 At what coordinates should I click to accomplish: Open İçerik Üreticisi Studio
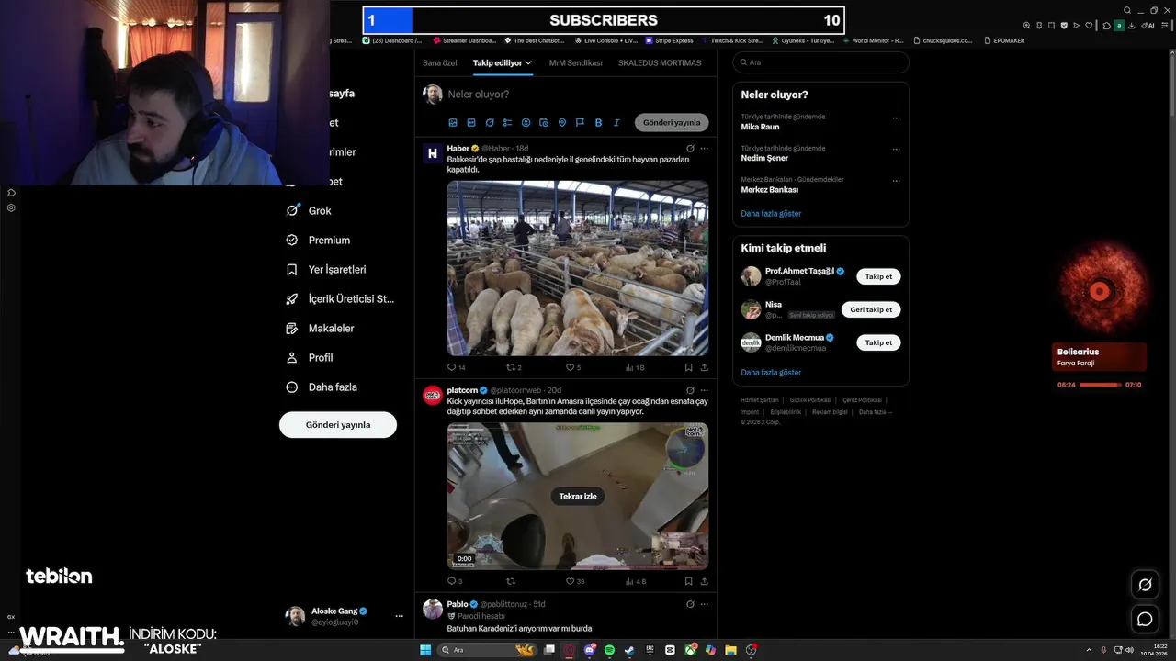tap(340, 298)
